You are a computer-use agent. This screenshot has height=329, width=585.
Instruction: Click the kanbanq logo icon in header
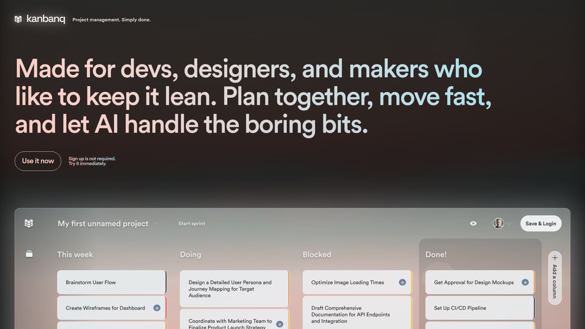coord(18,19)
